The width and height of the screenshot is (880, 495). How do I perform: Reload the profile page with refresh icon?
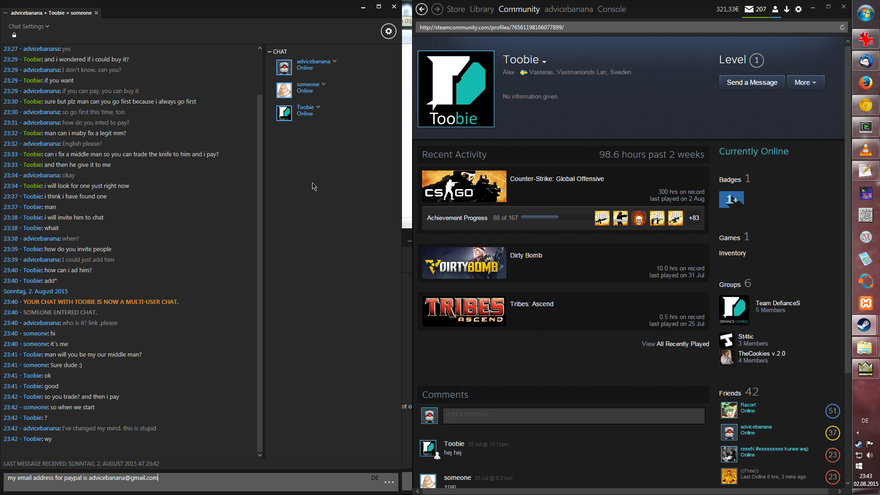point(842,27)
